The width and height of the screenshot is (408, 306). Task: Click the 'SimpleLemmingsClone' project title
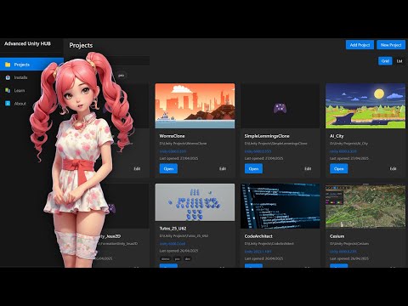267,136
